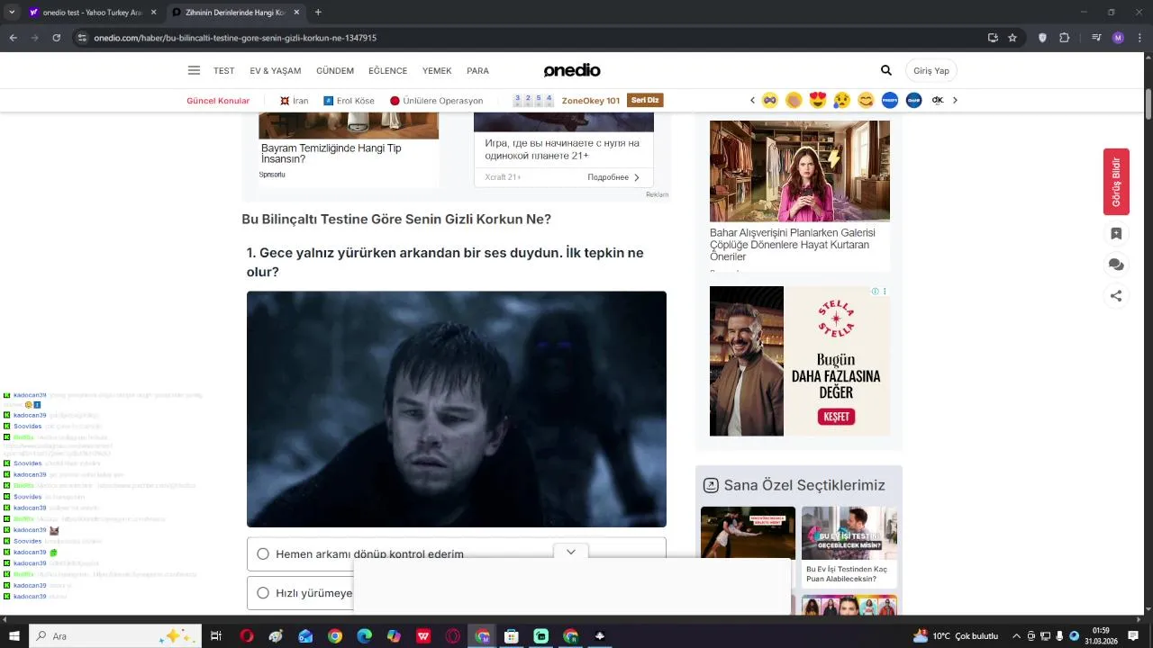This screenshot has width=1153, height=648.
Task: Select the 'Hızlı yürümeye' radio option
Action: tap(263, 593)
